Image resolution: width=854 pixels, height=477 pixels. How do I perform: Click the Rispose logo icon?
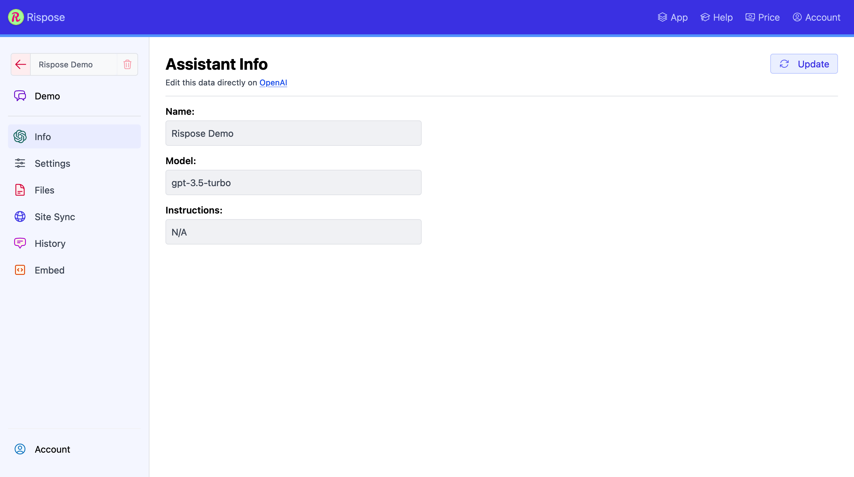tap(16, 17)
